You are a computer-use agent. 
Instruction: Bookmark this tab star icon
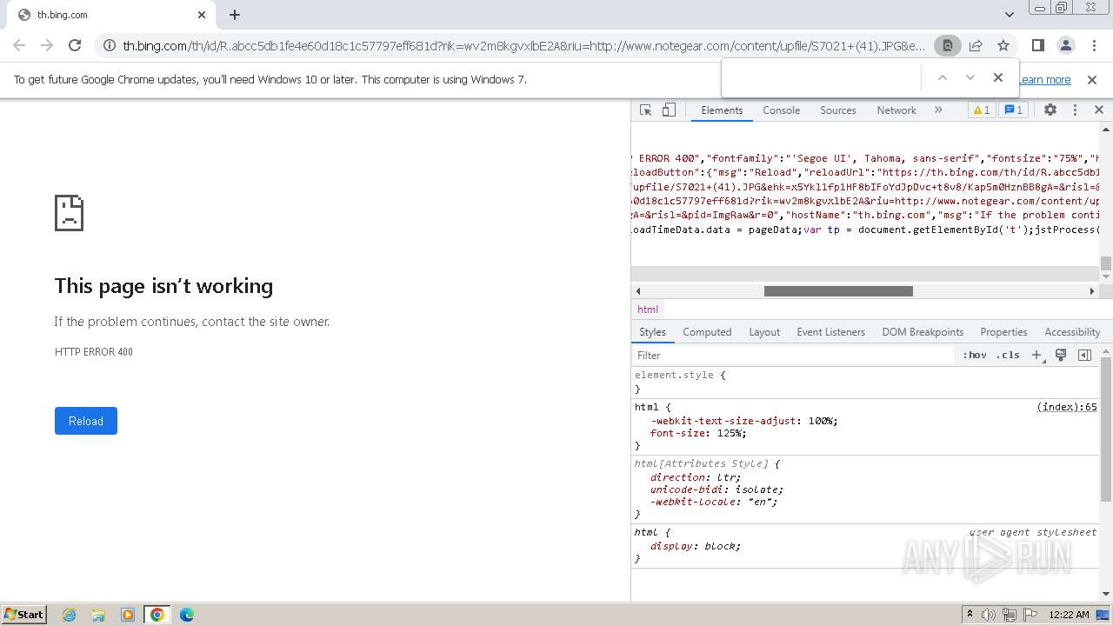(1003, 46)
